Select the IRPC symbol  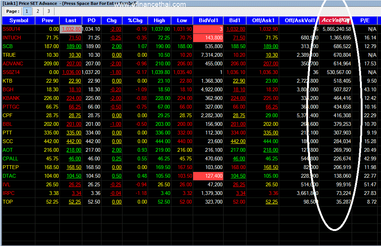[x=9, y=193]
